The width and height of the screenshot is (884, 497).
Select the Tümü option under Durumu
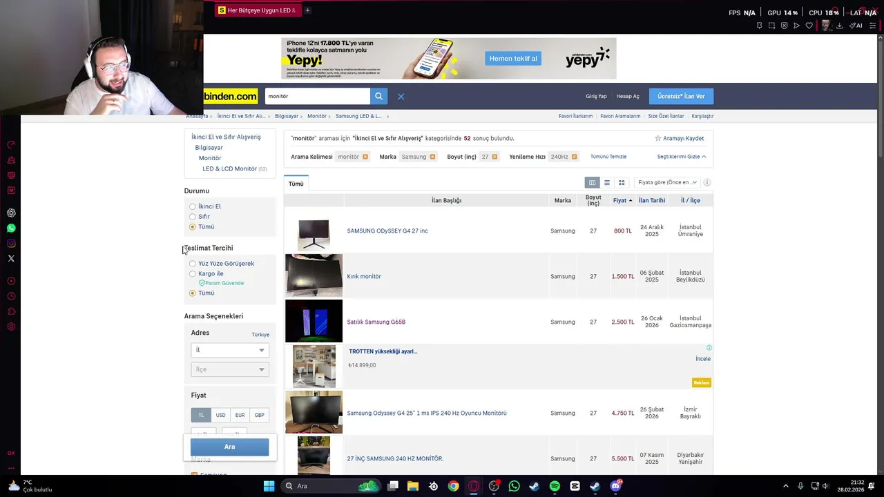193,226
